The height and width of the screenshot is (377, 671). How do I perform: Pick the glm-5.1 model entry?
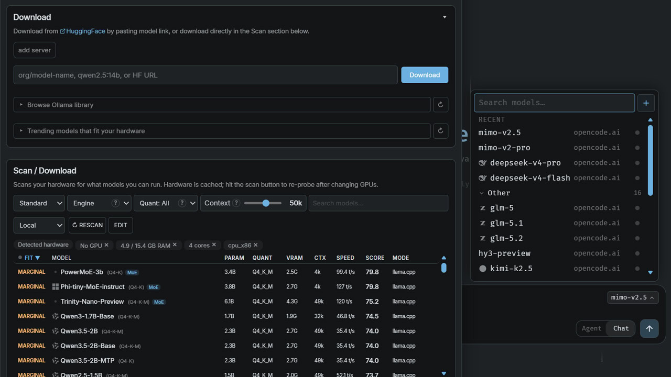pos(560,223)
